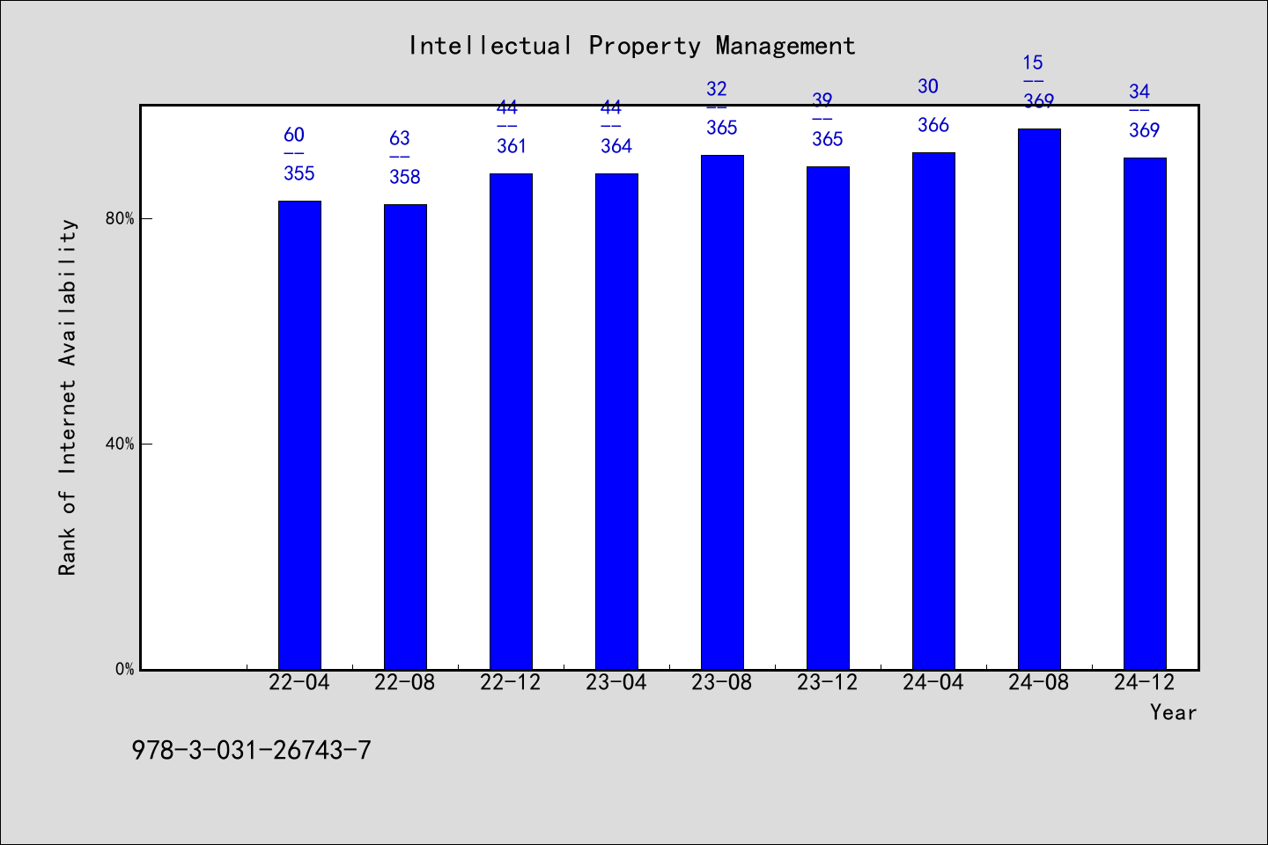Click the value 364 above the 23-04 bar

(x=616, y=146)
